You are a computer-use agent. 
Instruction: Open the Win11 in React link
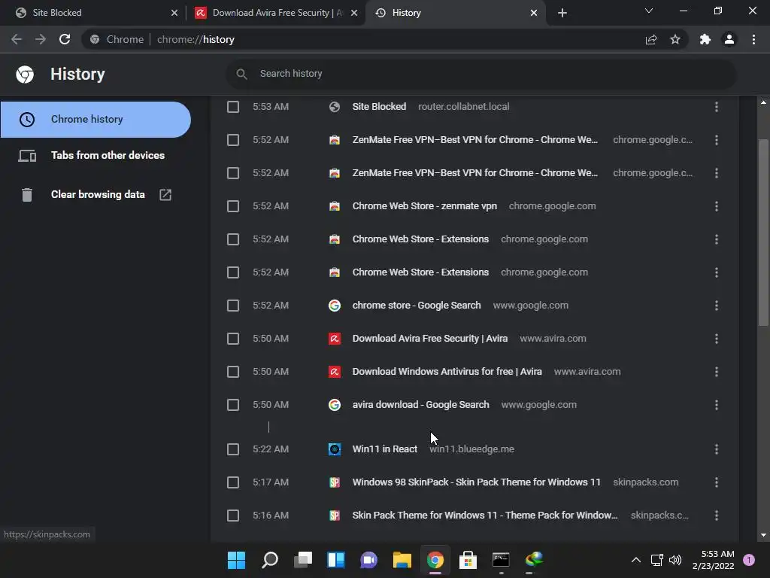coord(385,449)
